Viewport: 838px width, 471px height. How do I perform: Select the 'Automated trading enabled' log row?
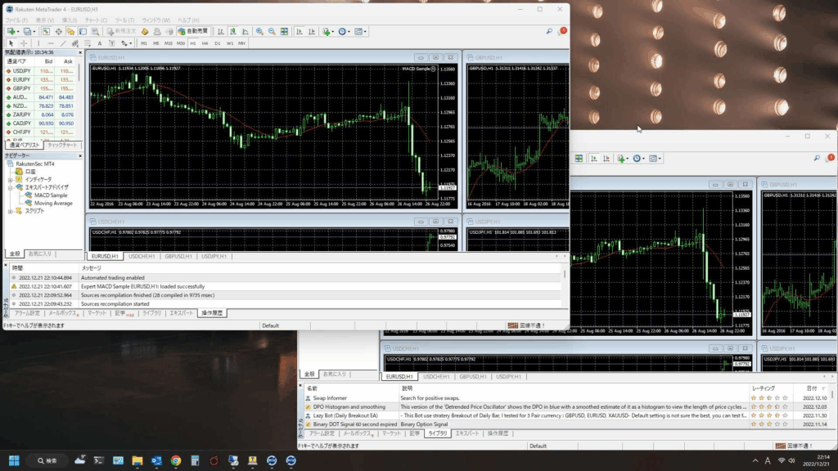pos(286,278)
